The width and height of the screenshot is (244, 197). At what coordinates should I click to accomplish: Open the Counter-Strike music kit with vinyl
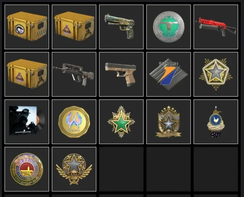(27, 122)
